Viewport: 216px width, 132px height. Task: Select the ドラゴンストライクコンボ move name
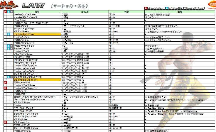click(25, 116)
